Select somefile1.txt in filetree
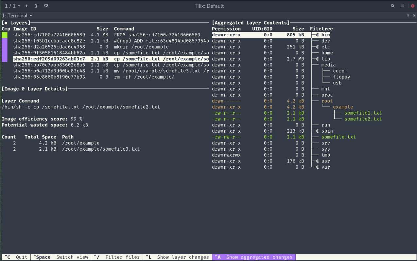 click(363, 113)
